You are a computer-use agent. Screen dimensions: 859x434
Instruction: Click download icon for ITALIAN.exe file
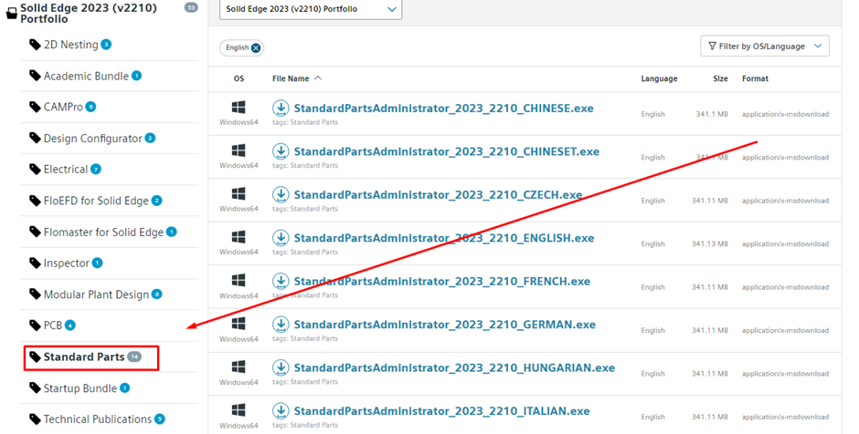tap(281, 410)
